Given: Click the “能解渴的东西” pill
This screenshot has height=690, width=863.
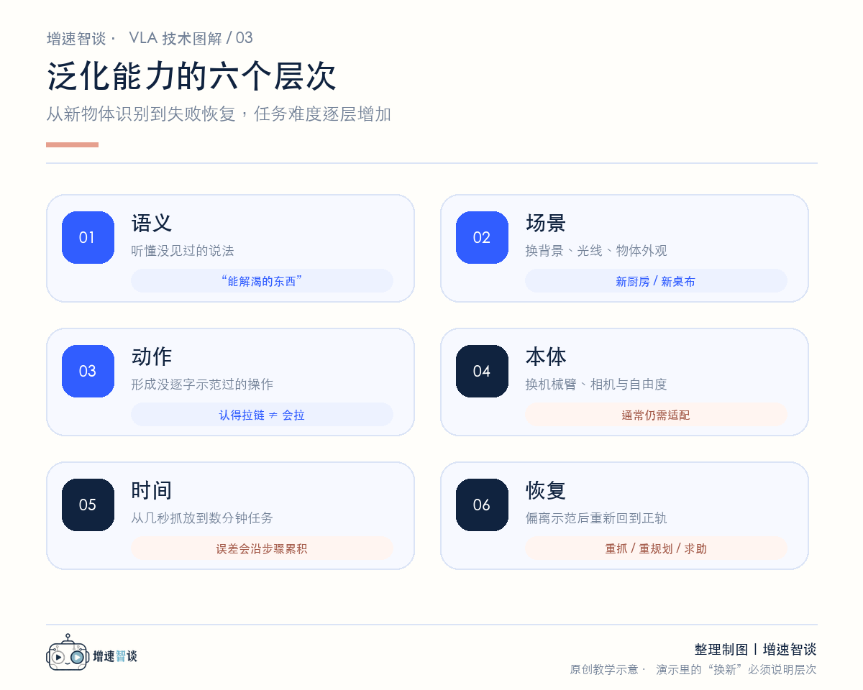Looking at the screenshot, I should point(262,281).
